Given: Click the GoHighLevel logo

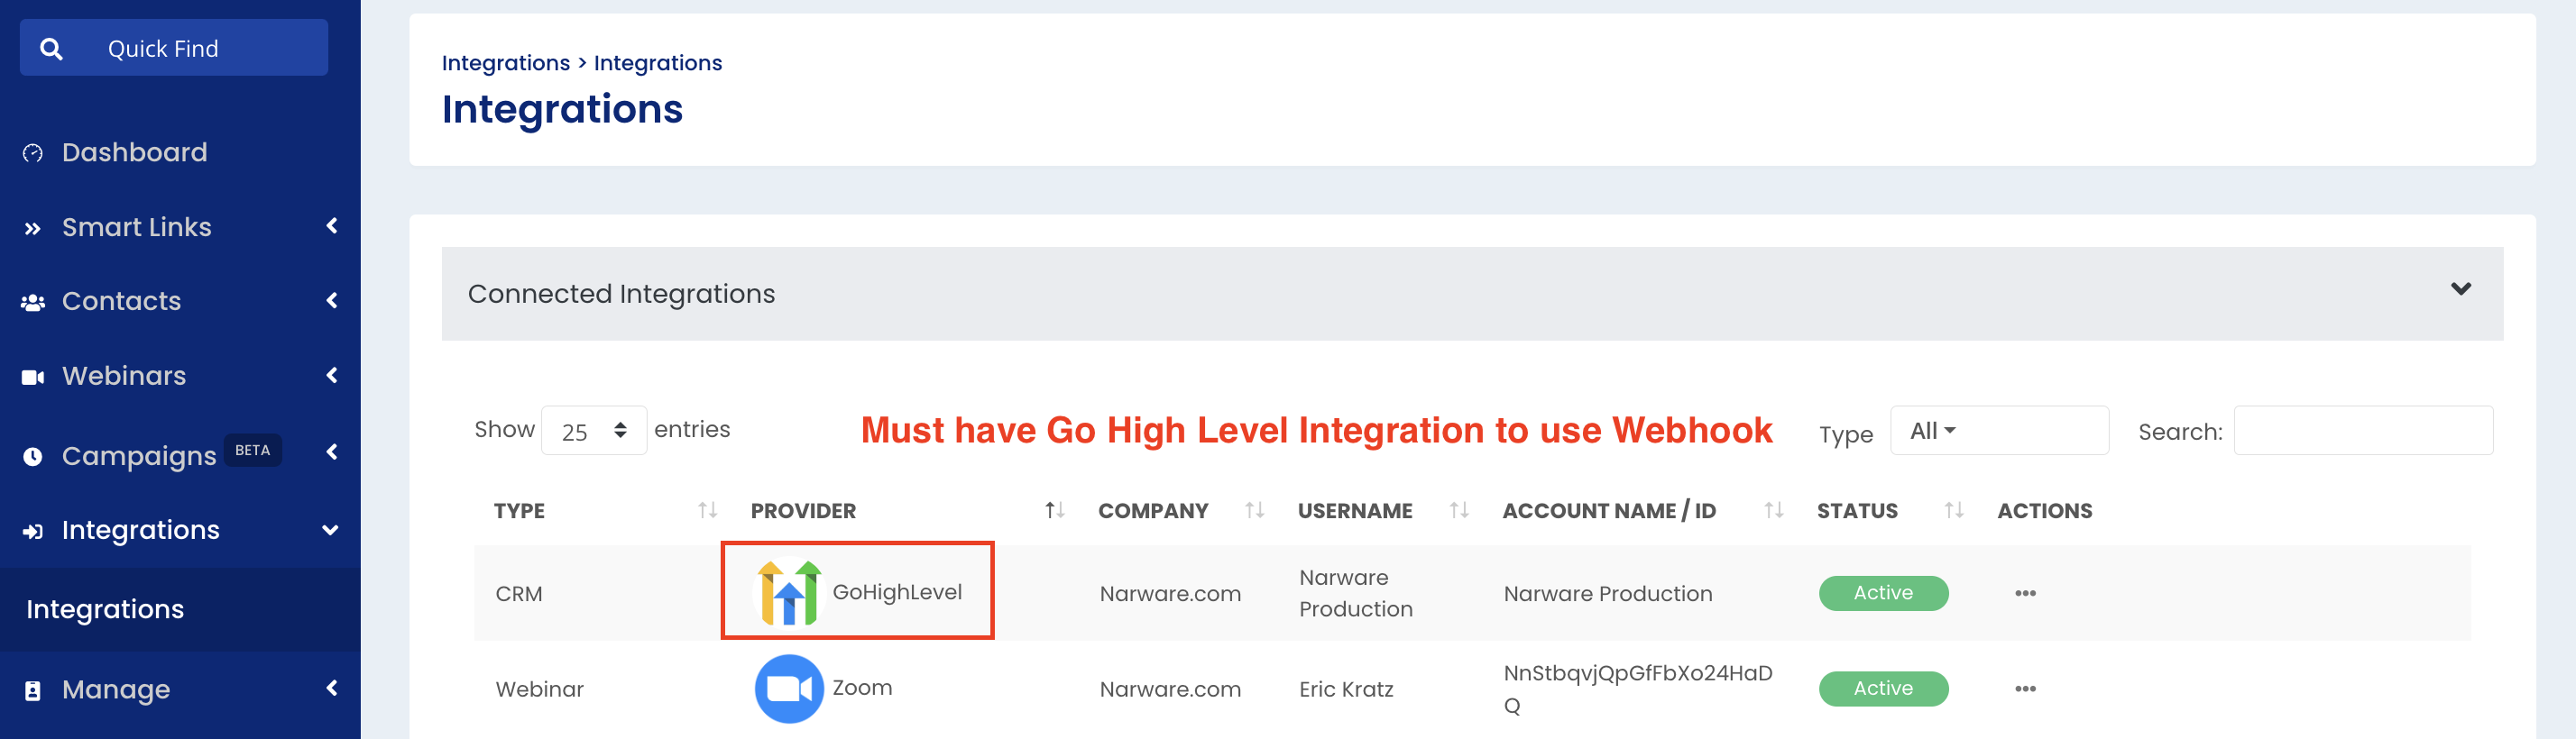Looking at the screenshot, I should [789, 591].
